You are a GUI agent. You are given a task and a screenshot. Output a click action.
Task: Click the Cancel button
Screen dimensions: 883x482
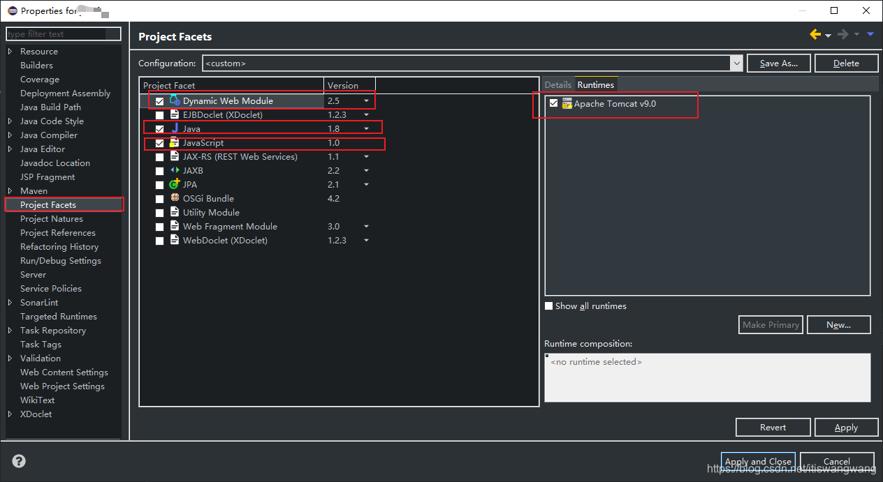tap(837, 461)
